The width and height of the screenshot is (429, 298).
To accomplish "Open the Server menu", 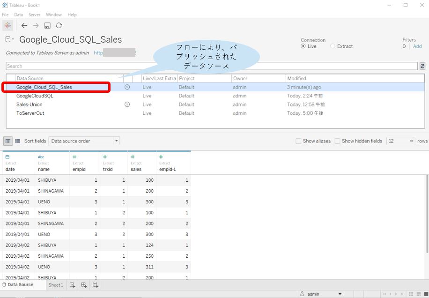I will (x=34, y=15).
